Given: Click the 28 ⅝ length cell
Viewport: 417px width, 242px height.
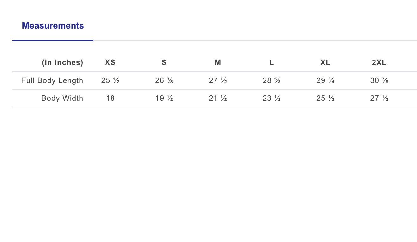Looking at the screenshot, I should tap(272, 80).
